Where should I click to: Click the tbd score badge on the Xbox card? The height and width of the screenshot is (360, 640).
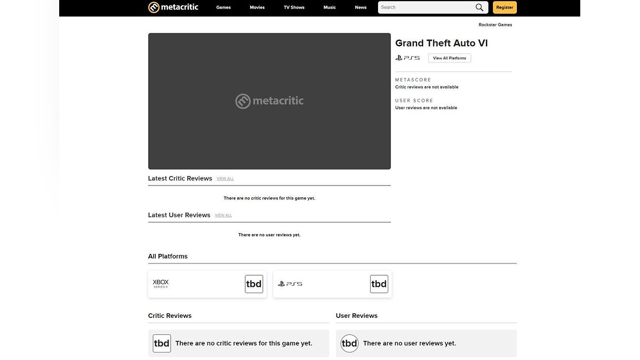[x=254, y=284]
